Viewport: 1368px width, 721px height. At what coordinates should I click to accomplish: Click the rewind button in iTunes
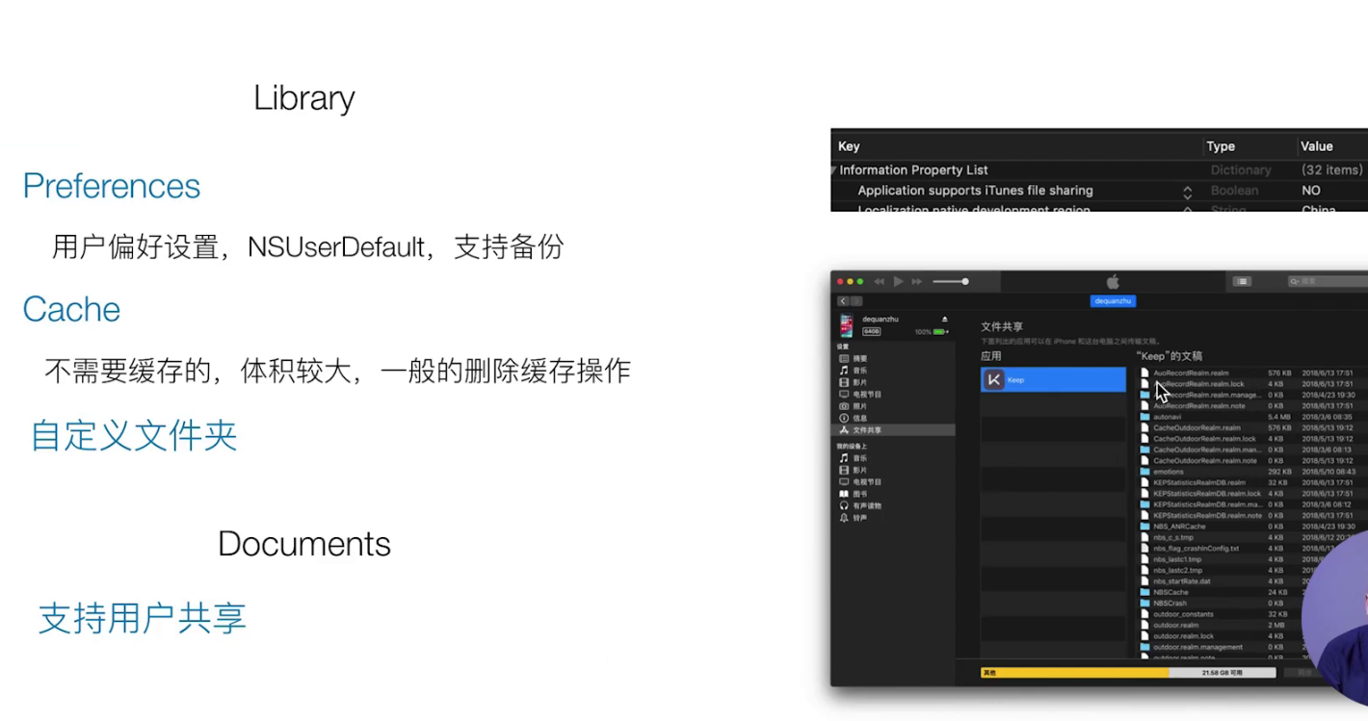point(880,281)
